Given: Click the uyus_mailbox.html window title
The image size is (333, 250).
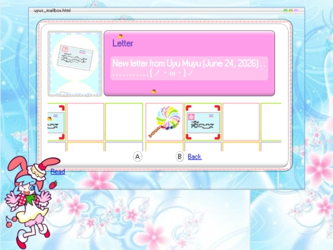Looking at the screenshot, I should pyautogui.click(x=52, y=10).
